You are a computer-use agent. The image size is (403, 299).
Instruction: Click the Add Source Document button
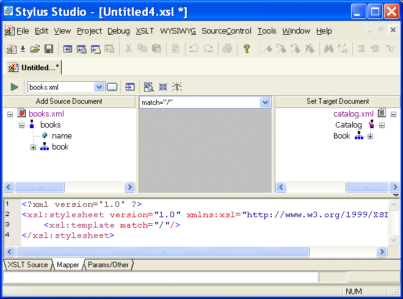coord(69,101)
